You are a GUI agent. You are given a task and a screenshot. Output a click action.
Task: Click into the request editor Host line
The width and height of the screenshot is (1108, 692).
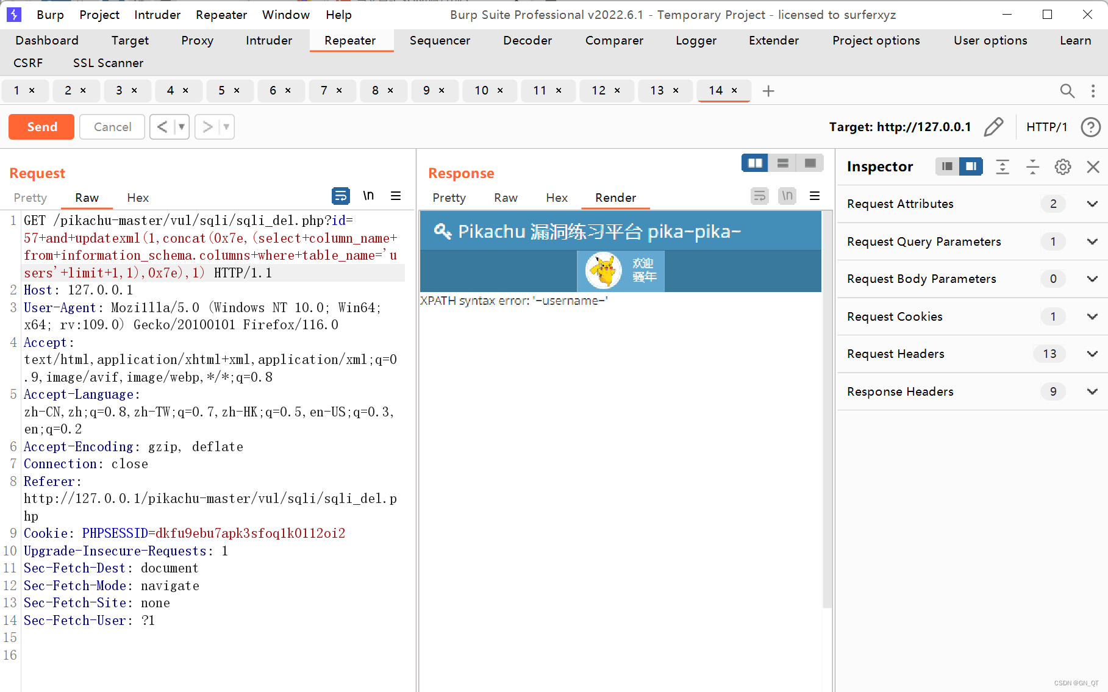[78, 290]
